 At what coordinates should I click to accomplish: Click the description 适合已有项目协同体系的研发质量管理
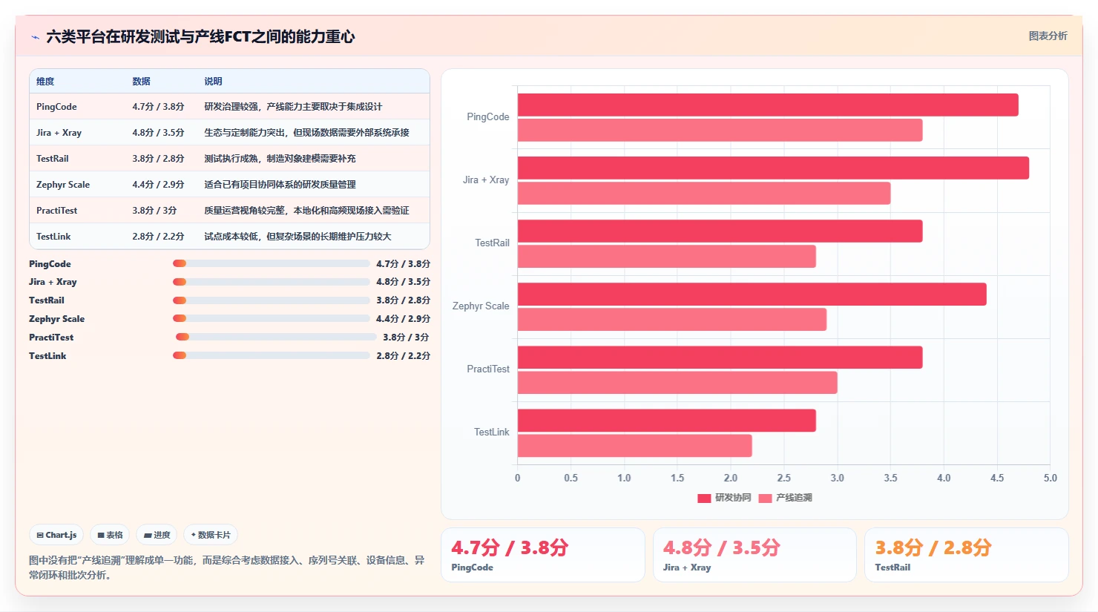click(280, 185)
